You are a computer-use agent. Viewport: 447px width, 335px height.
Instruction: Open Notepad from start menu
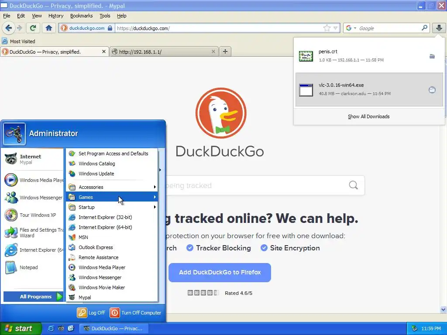pyautogui.click(x=34, y=267)
